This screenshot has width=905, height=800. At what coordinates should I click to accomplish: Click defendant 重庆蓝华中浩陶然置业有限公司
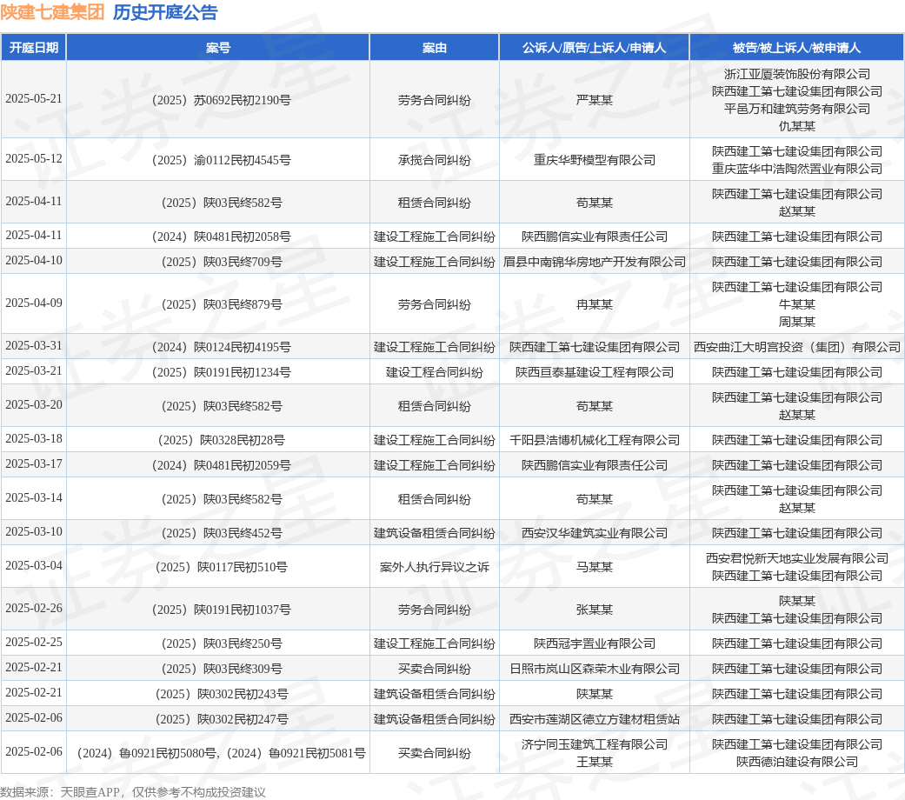[x=796, y=169]
